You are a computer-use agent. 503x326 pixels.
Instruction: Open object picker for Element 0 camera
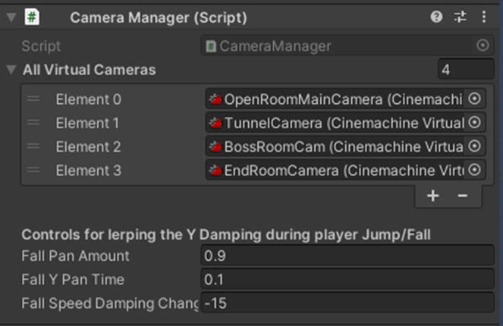pos(475,99)
